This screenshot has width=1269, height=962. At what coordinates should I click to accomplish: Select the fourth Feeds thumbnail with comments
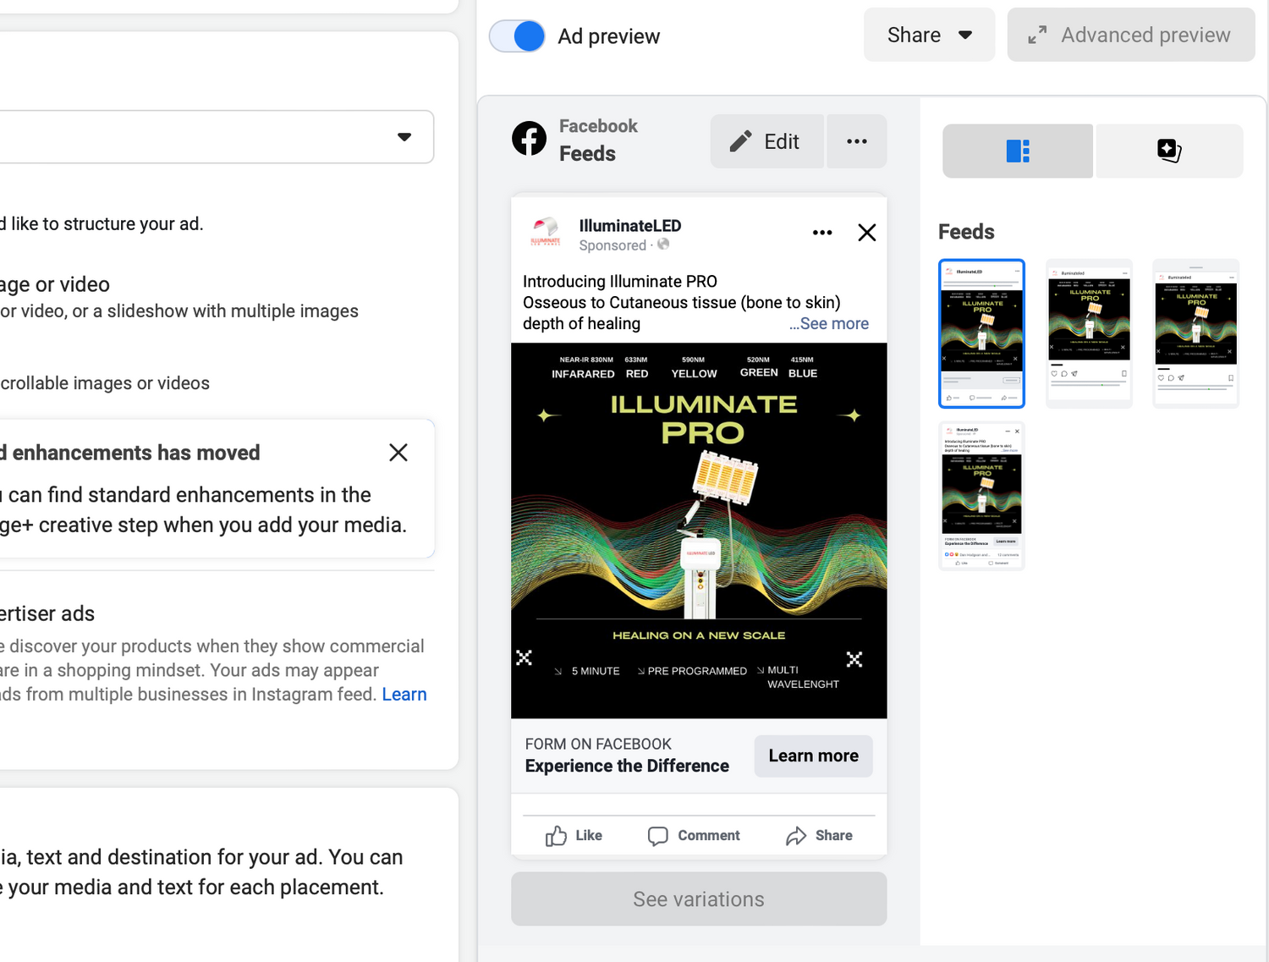click(981, 496)
